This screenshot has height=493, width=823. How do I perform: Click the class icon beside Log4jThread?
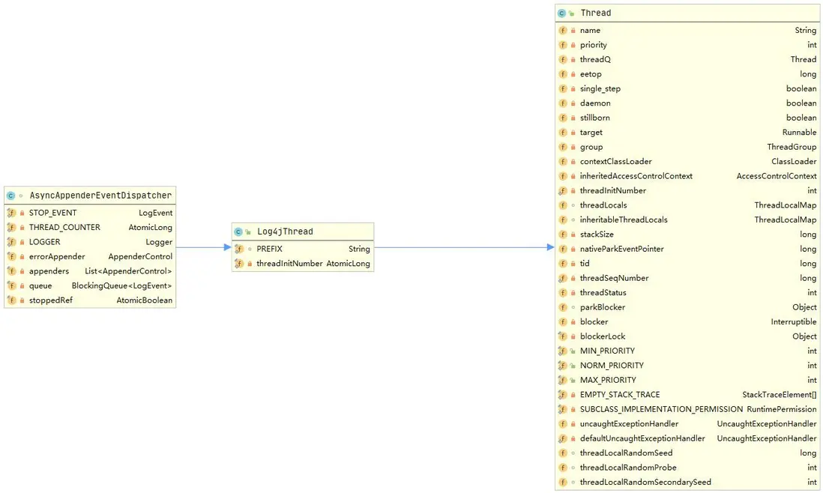[x=238, y=232]
